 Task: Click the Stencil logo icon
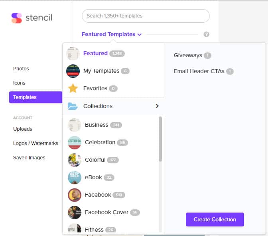16,18
